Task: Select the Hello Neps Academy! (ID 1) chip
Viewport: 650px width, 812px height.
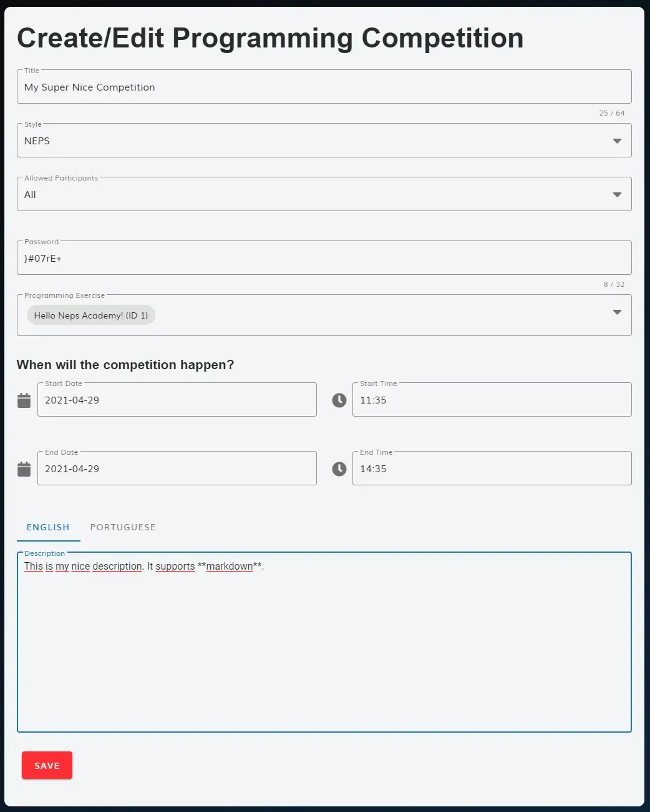Action: pyautogui.click(x=91, y=315)
